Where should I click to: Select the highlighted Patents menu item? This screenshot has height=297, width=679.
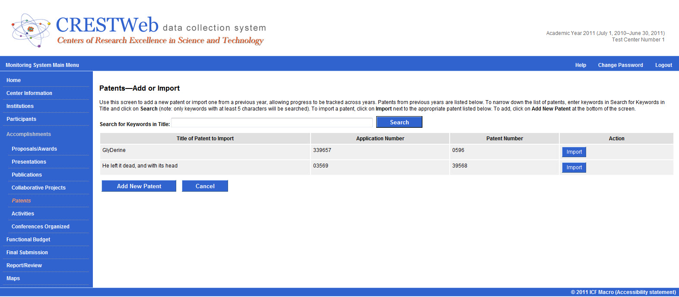click(21, 201)
